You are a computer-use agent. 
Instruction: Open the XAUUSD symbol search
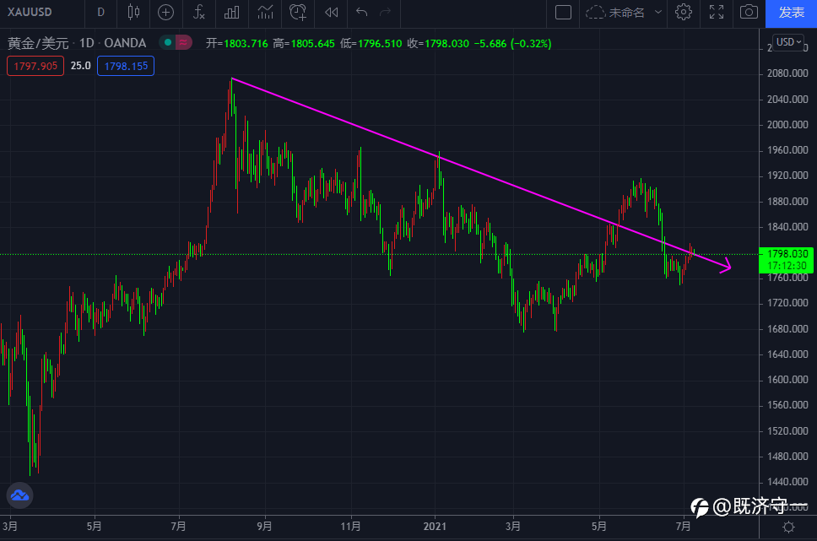30,12
